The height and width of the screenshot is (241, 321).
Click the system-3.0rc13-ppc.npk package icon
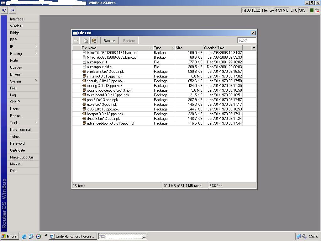click(x=84, y=76)
